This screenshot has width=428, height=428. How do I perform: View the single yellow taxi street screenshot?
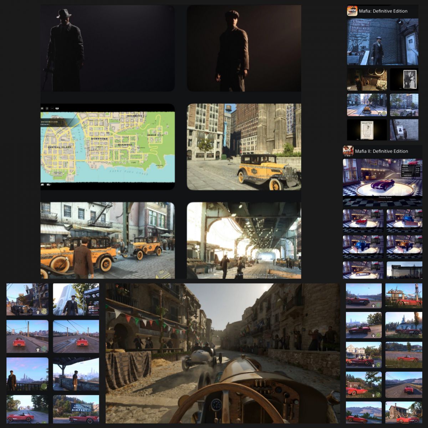[x=244, y=147]
